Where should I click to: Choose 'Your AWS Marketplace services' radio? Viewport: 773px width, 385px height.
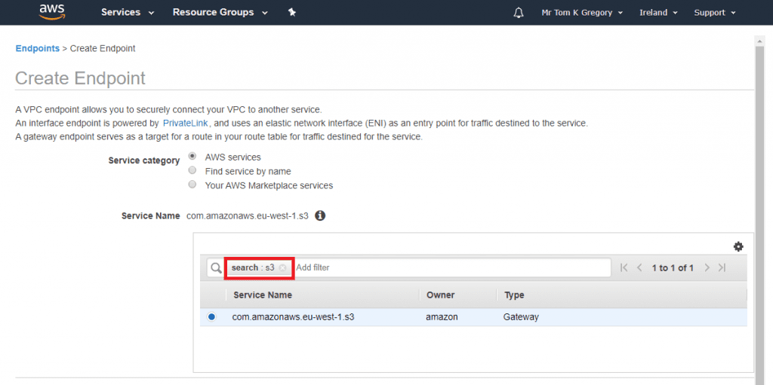pos(192,185)
